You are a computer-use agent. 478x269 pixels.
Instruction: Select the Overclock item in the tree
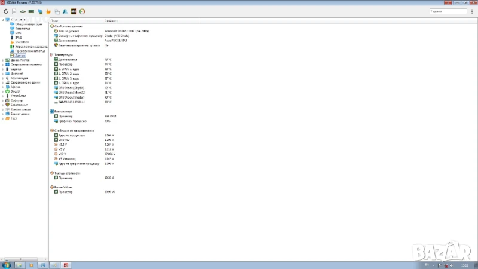pos(23,42)
